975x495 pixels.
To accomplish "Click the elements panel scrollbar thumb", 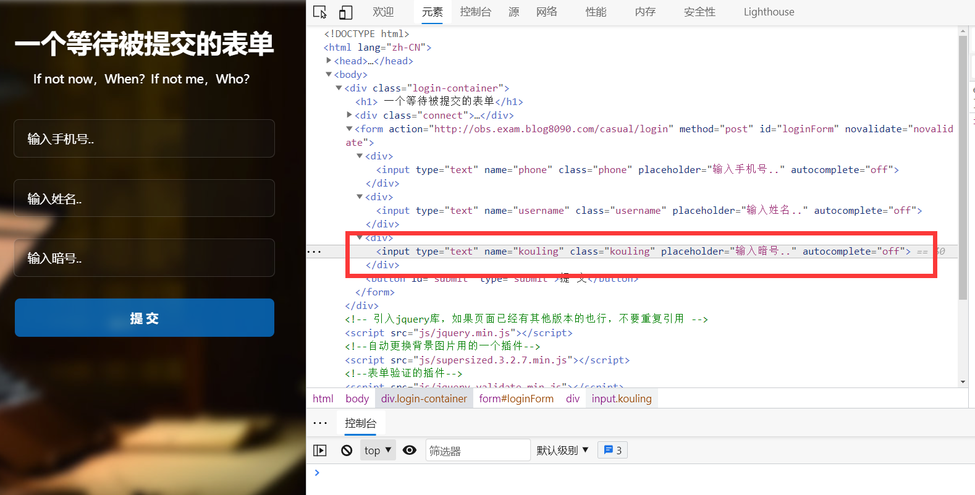I will coord(963,167).
